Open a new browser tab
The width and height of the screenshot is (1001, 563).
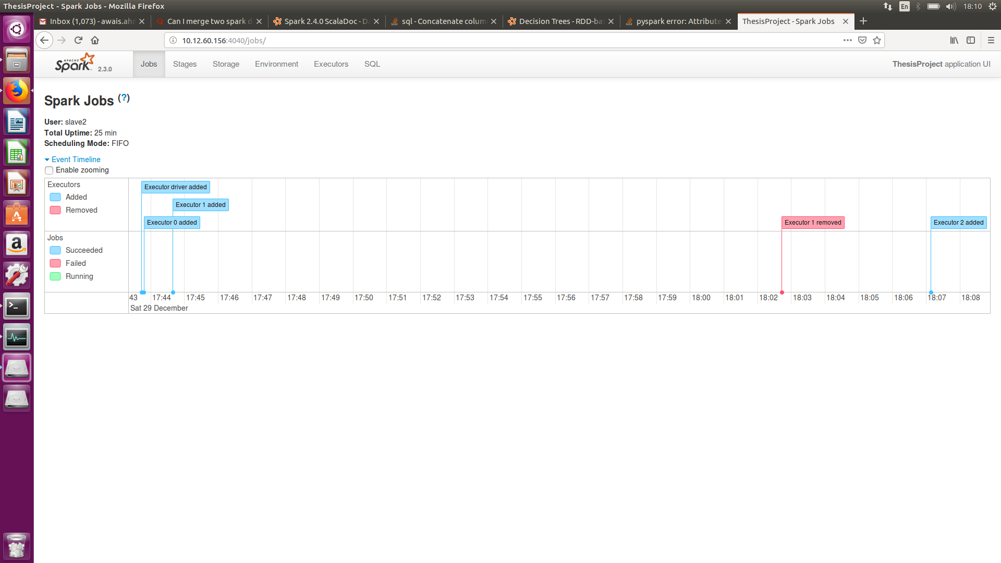pyautogui.click(x=863, y=21)
